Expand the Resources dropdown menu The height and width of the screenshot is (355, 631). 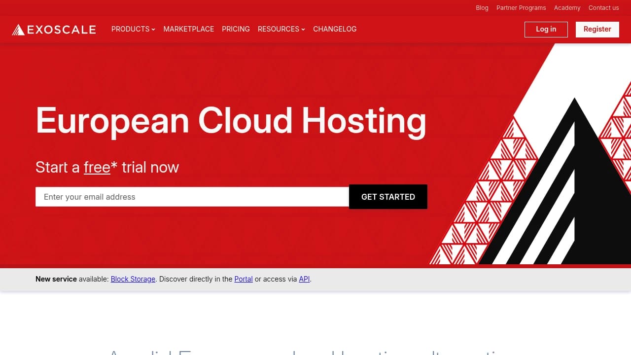[281, 29]
